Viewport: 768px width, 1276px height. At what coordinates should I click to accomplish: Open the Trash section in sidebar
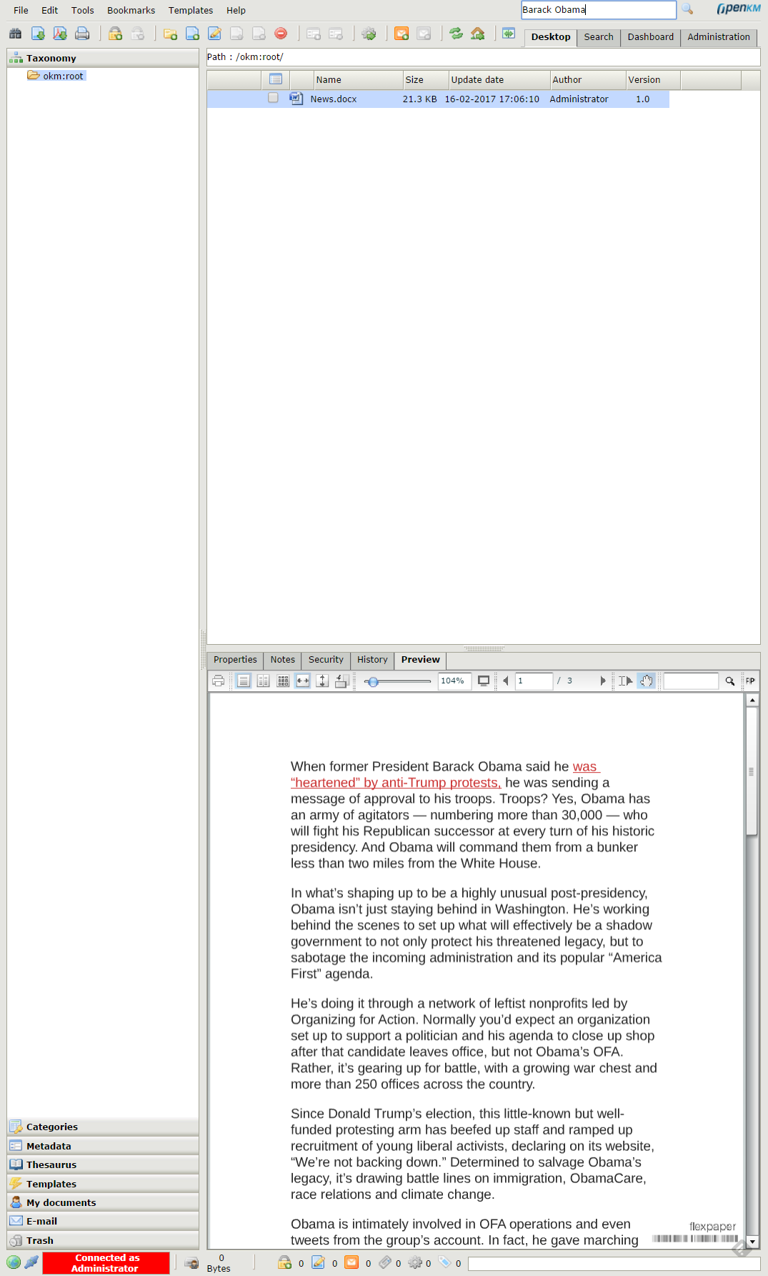tap(40, 1241)
